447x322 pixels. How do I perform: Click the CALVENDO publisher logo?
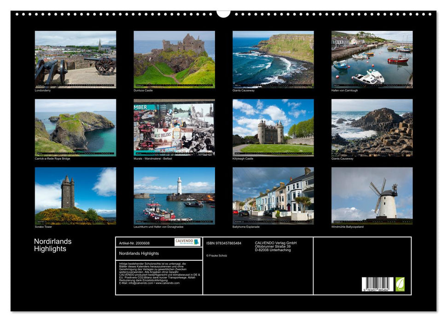click(x=187, y=242)
